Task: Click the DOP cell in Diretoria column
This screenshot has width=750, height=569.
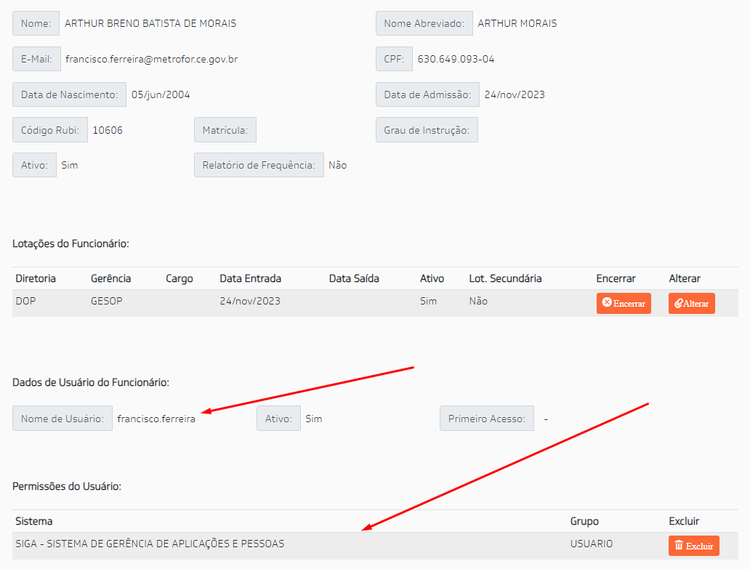Action: coord(26,302)
